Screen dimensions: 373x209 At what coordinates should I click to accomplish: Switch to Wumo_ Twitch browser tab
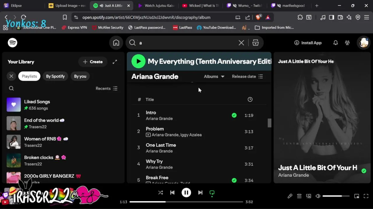tap(245, 6)
